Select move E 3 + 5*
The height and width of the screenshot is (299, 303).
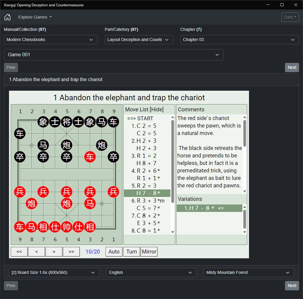(147, 223)
